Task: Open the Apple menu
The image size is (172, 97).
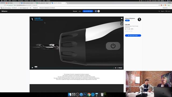Action: point(2,1)
